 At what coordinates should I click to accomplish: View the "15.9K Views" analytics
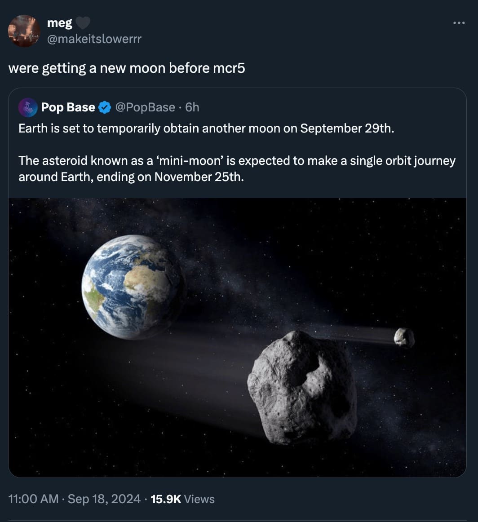(x=182, y=499)
